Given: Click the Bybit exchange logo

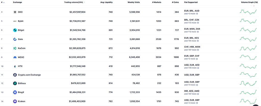Looking at the screenshot, I should point(15,21).
